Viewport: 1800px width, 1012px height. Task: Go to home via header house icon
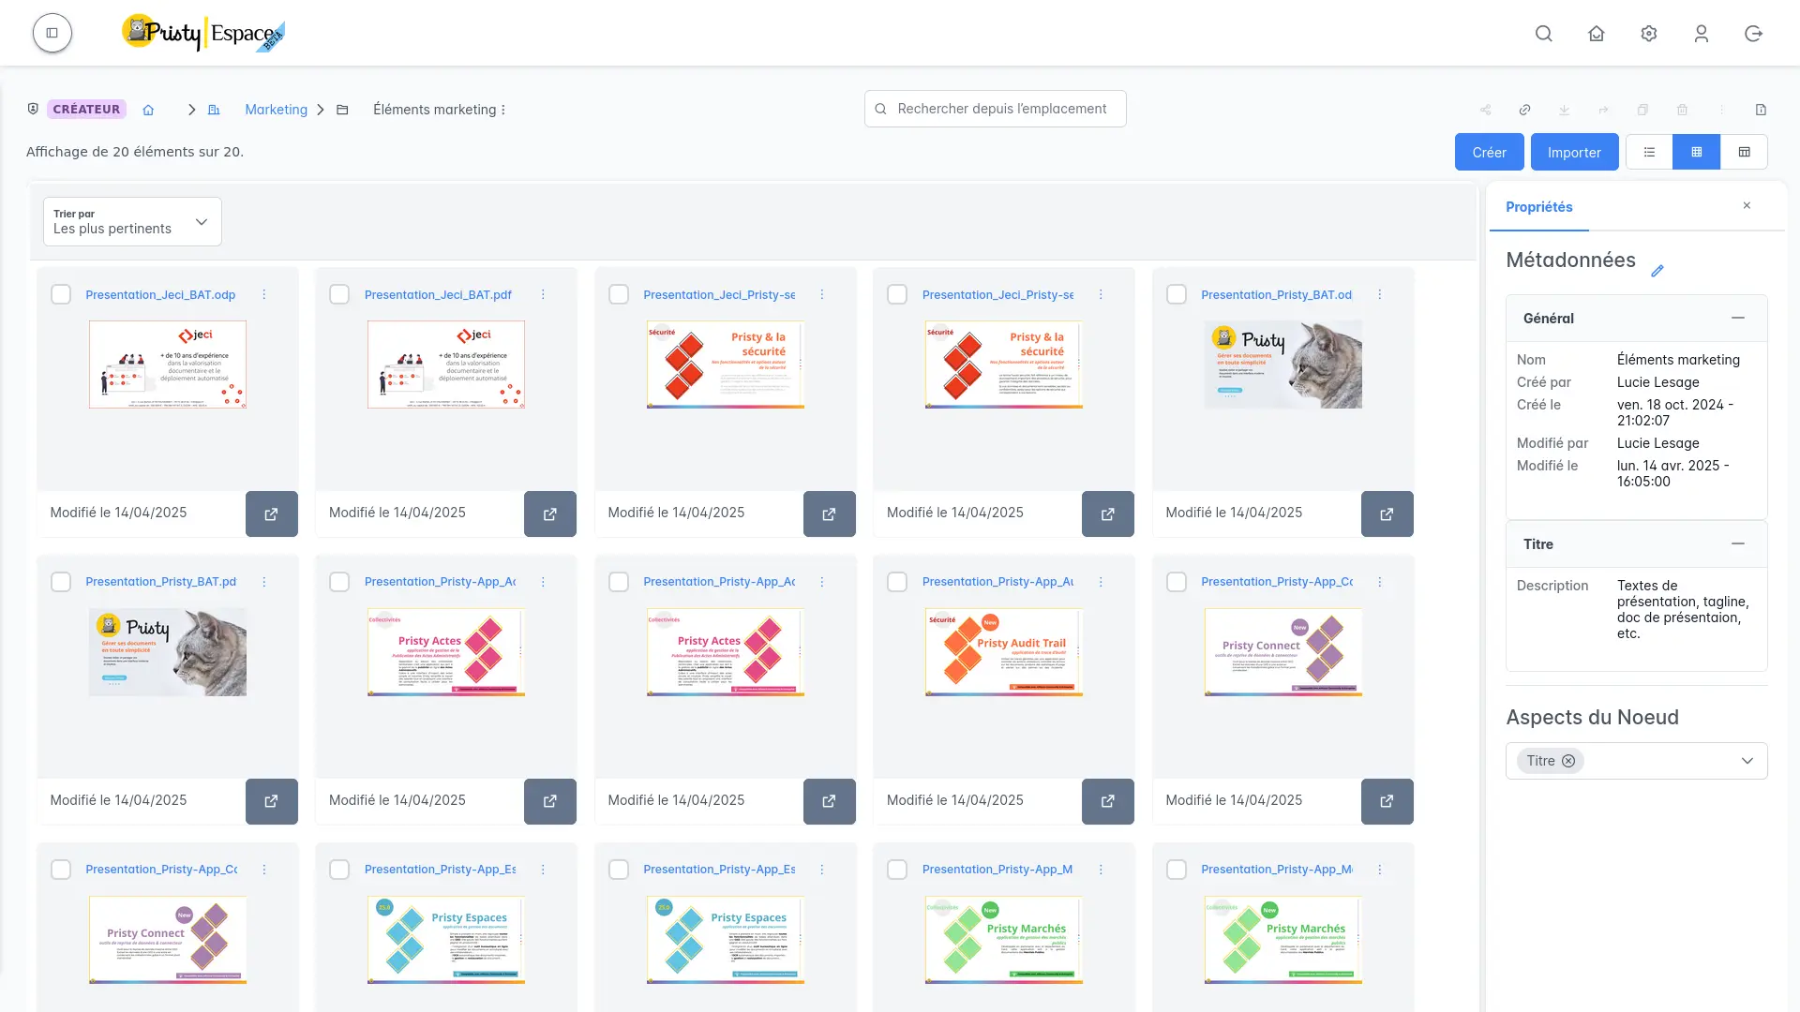pos(1597,34)
